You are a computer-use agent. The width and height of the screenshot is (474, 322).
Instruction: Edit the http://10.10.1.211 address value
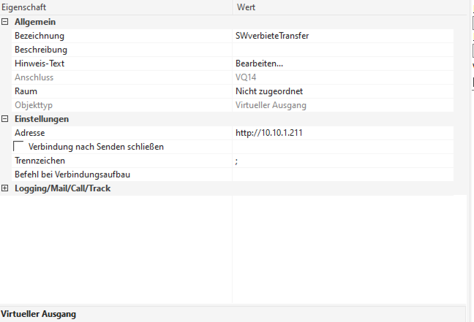click(269, 133)
